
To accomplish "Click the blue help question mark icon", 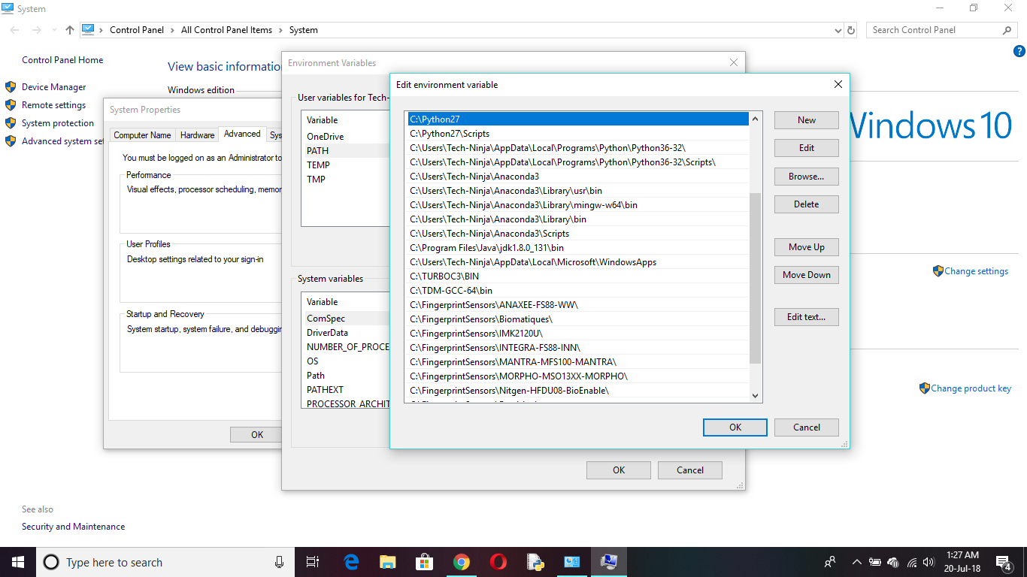I will pos(1019,51).
